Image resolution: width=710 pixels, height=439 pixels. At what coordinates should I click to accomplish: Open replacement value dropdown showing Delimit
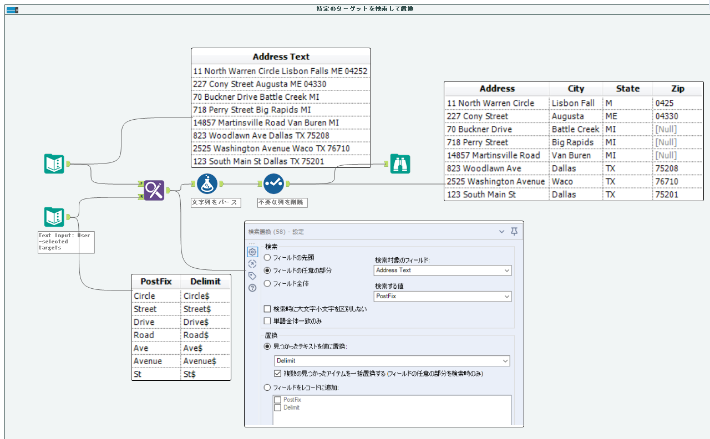tap(392, 361)
